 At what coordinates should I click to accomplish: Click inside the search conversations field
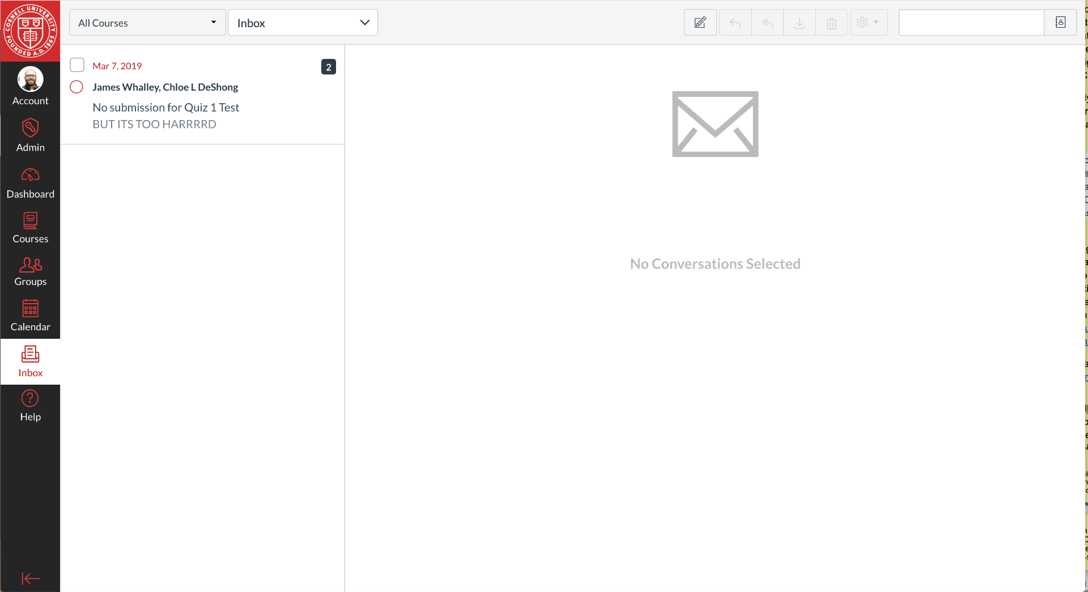pyautogui.click(x=971, y=22)
